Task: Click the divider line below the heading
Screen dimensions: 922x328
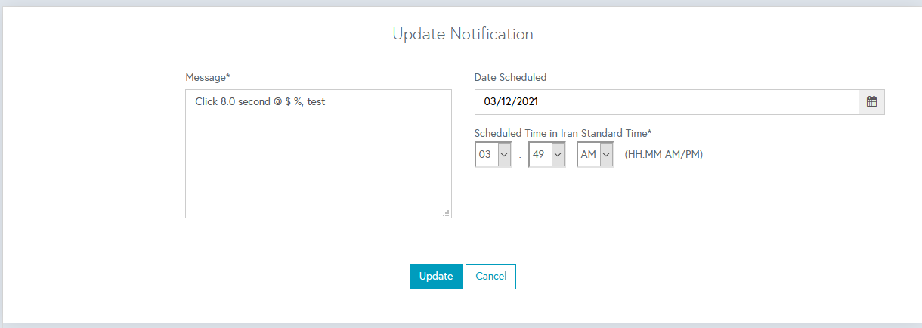Action: tap(463, 54)
